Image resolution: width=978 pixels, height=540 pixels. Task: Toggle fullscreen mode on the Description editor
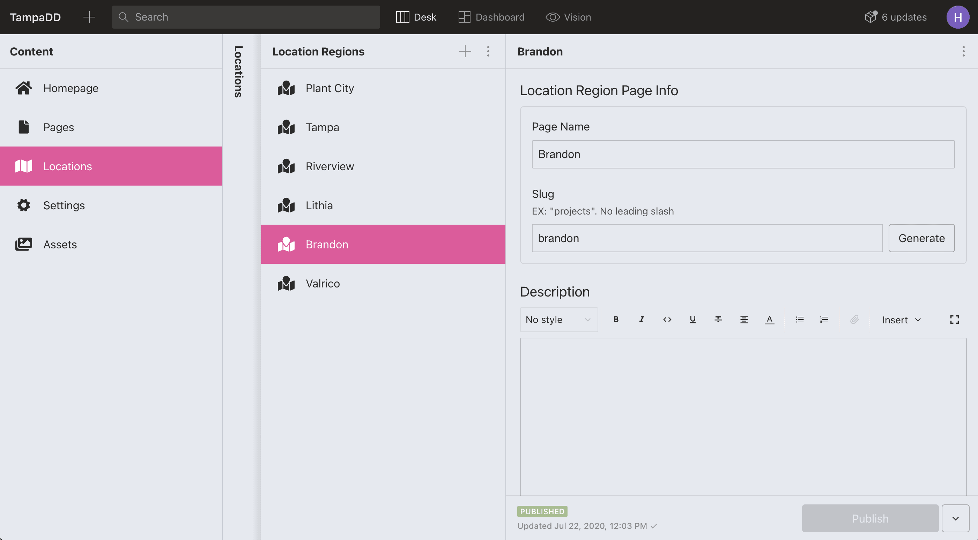coord(954,320)
